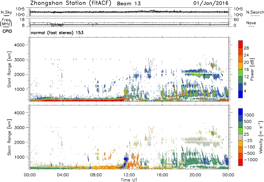Click the "N.Sky" legend label
The height and width of the screenshot is (182, 264).
point(6,12)
